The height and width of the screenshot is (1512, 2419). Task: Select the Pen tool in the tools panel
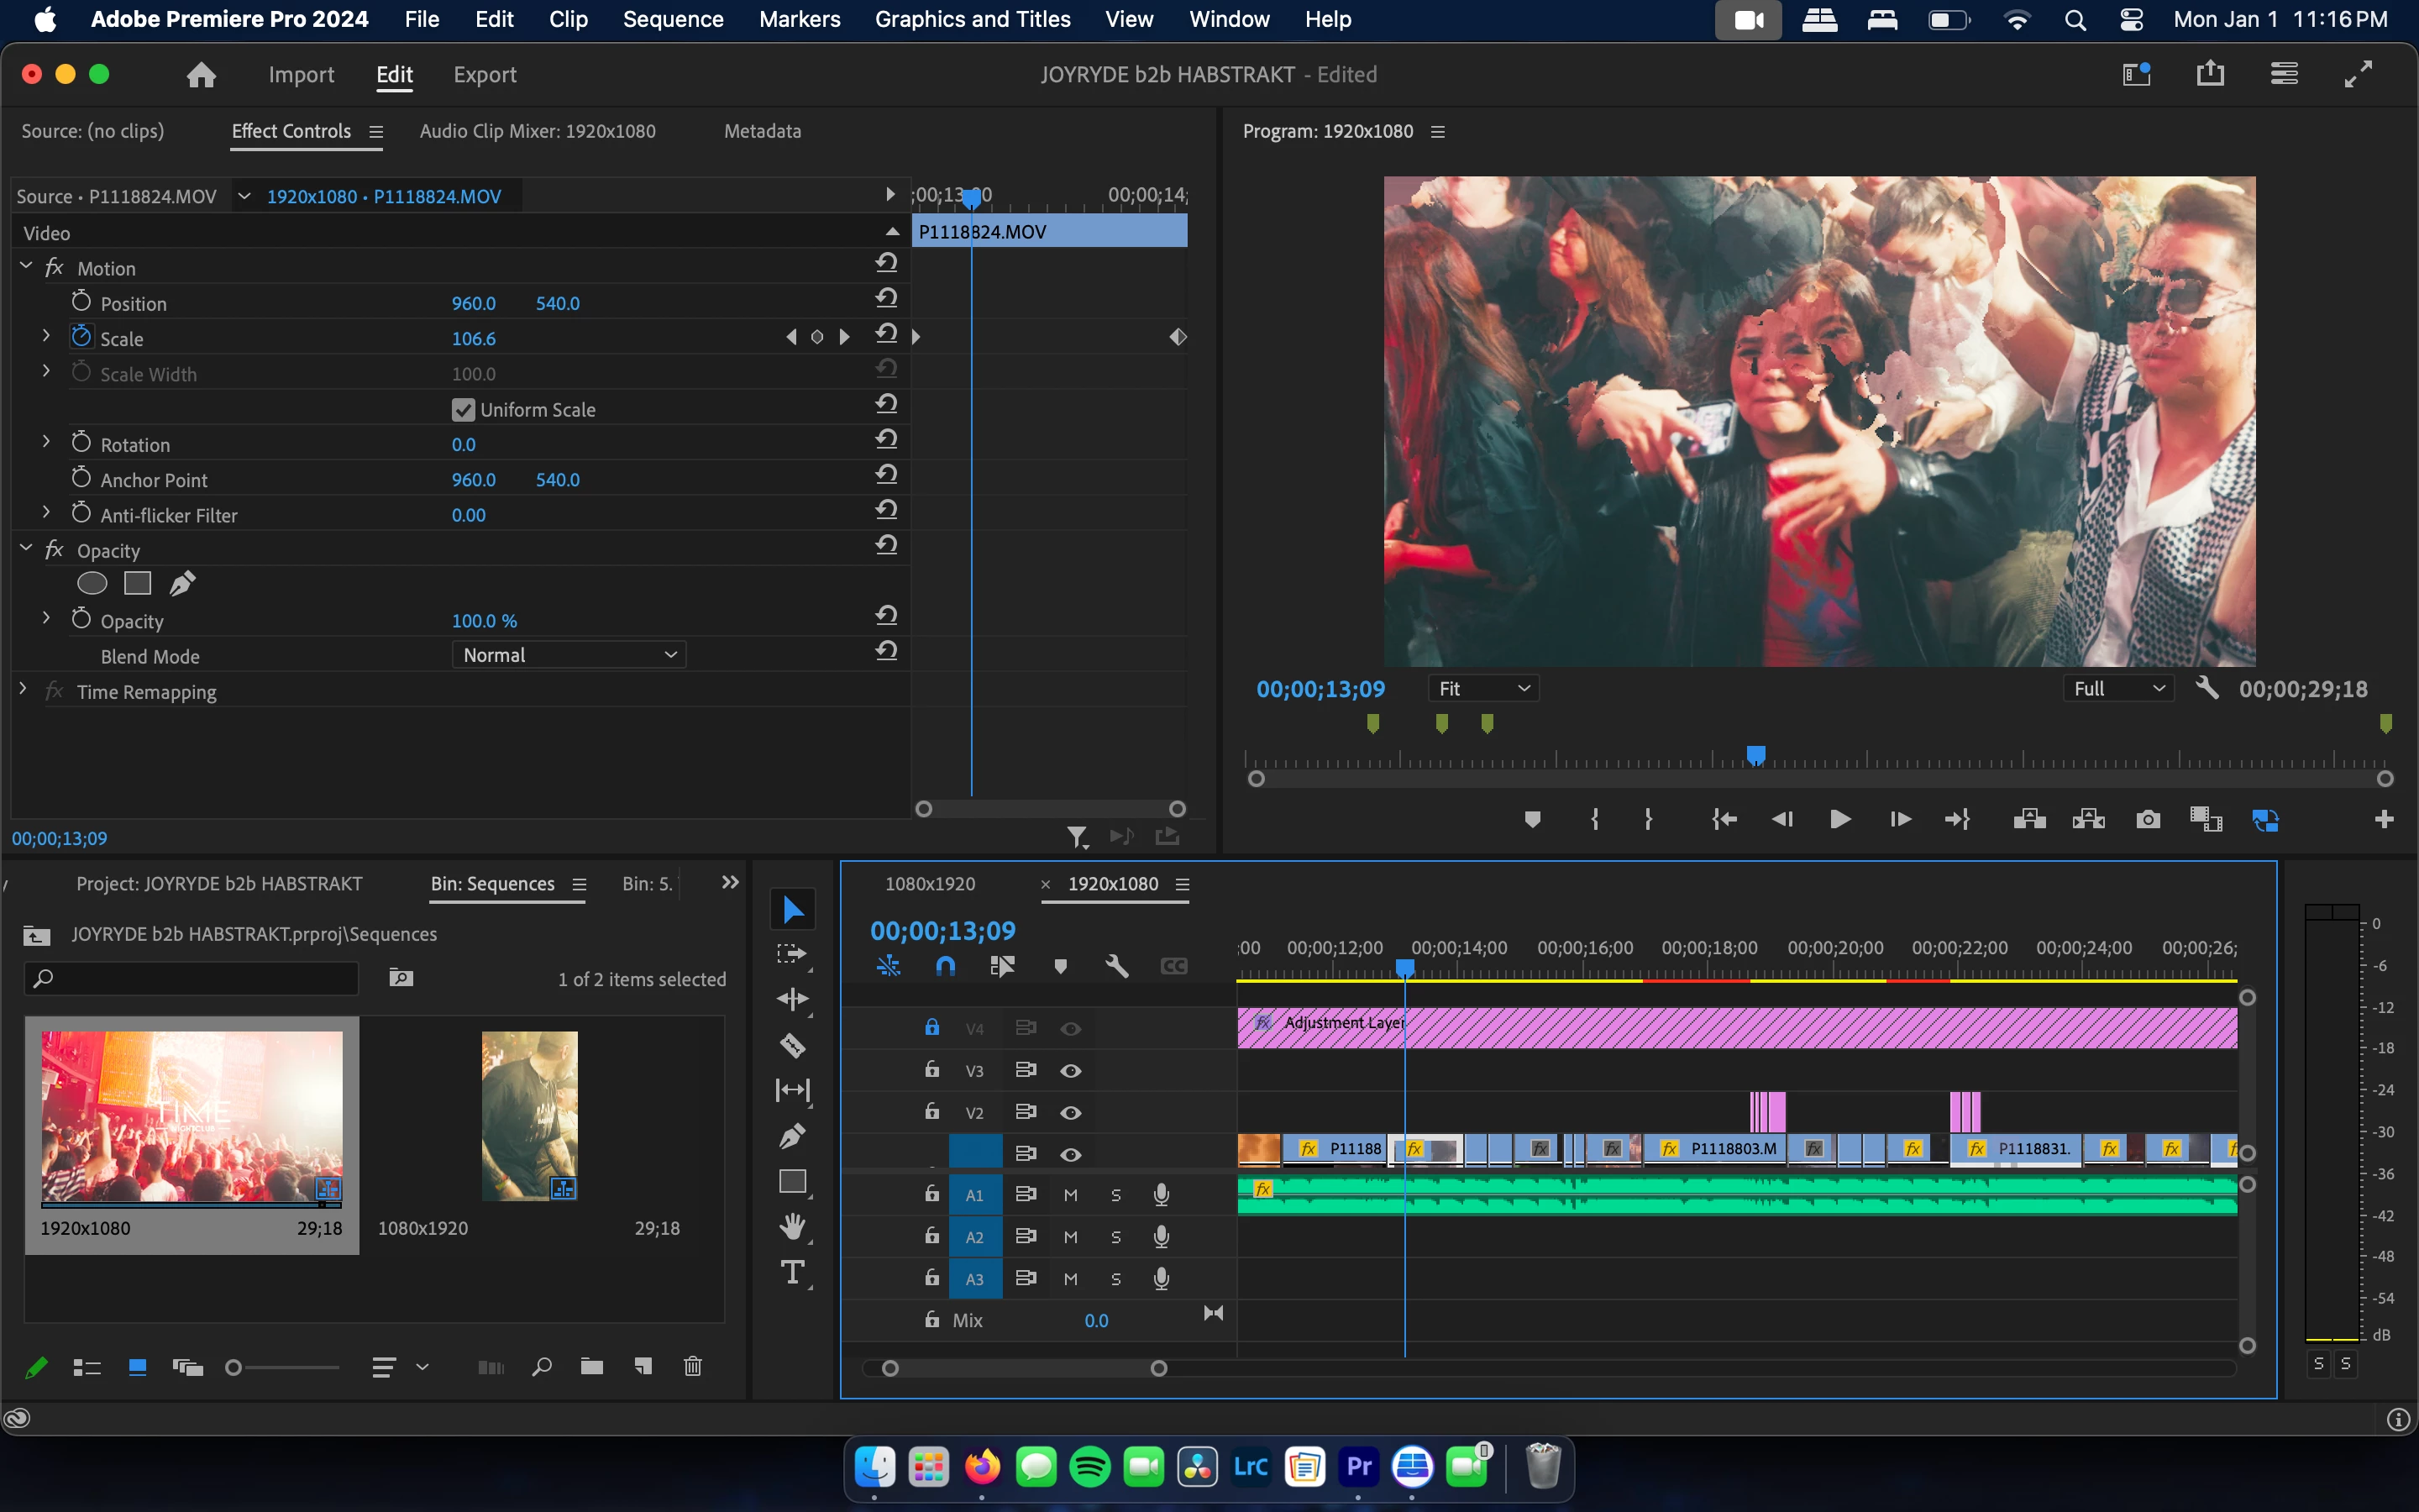pos(792,1136)
